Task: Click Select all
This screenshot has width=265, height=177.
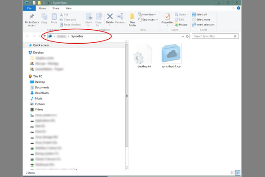Action: [x=199, y=14]
